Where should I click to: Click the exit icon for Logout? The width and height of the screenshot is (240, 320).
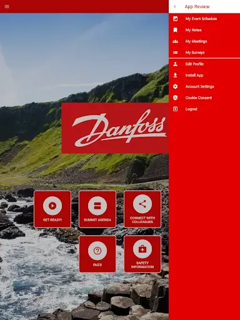(x=176, y=109)
